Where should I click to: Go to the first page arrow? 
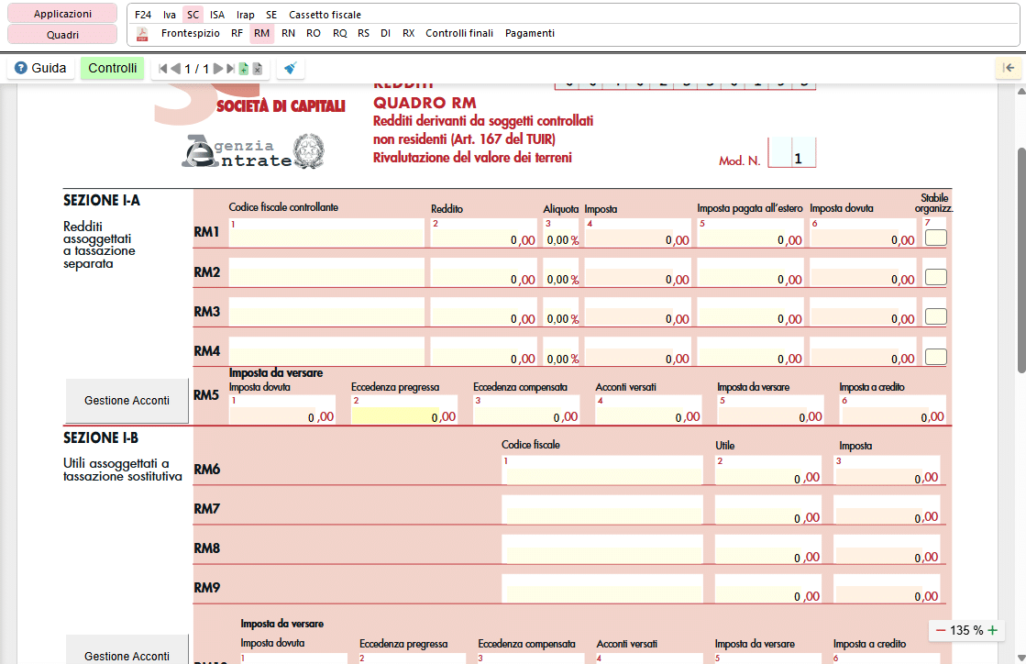click(x=163, y=69)
